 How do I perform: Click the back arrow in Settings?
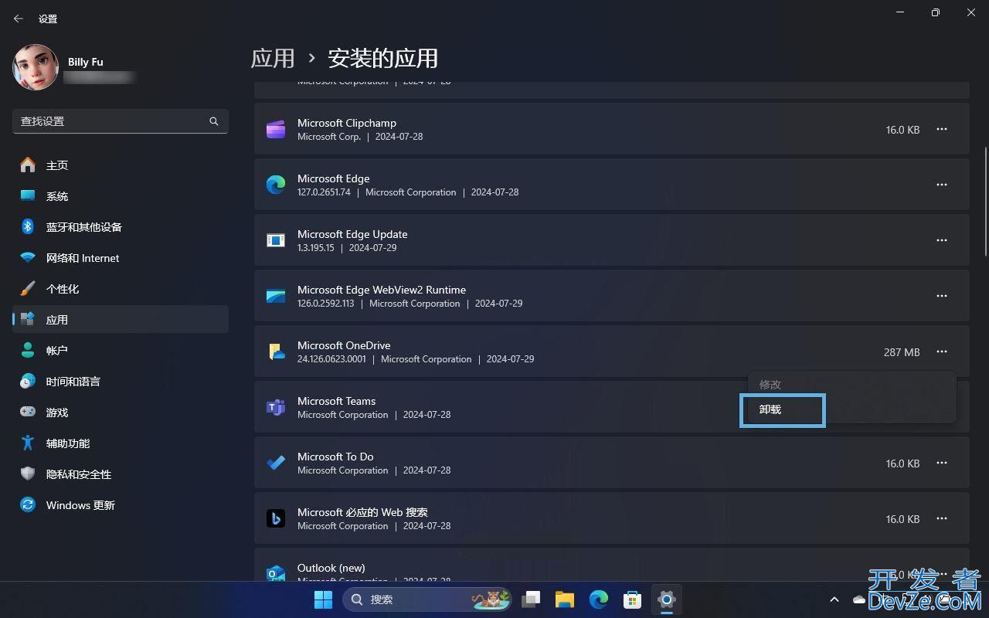(19, 19)
